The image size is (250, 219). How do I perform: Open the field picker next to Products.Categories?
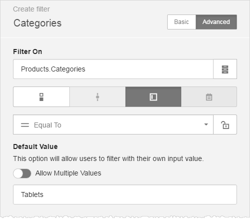[225, 69]
